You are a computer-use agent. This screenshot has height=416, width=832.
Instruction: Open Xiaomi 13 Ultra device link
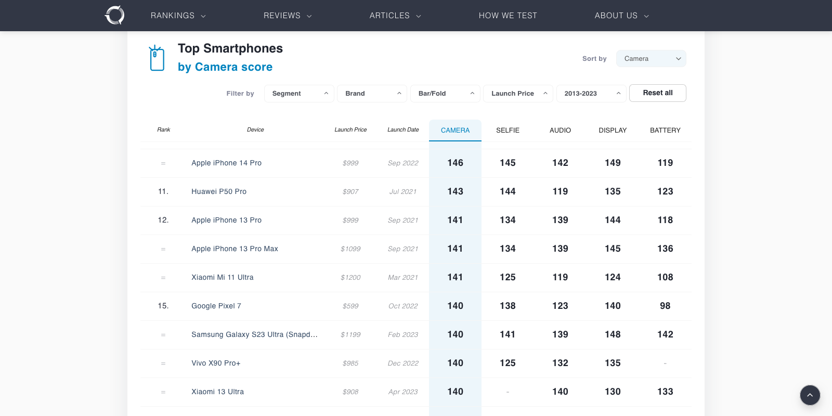[217, 392]
